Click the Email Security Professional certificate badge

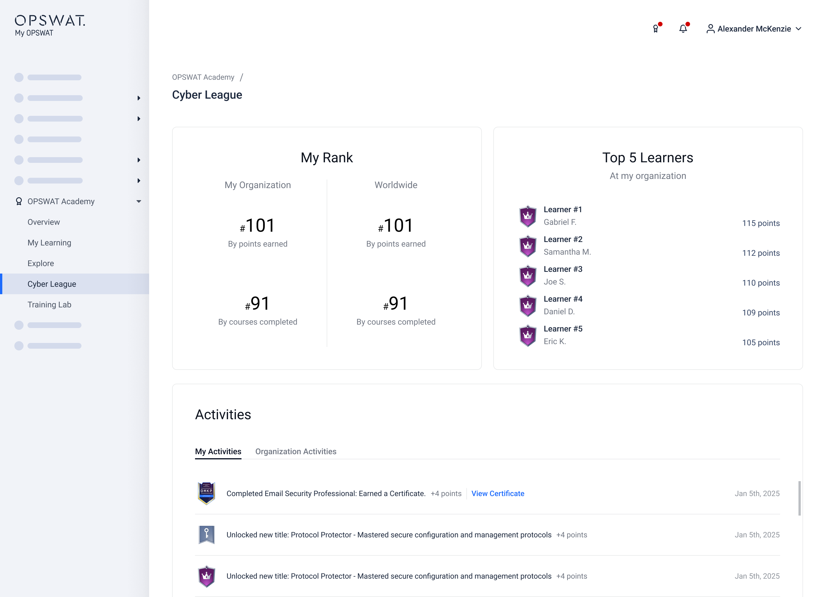point(206,493)
